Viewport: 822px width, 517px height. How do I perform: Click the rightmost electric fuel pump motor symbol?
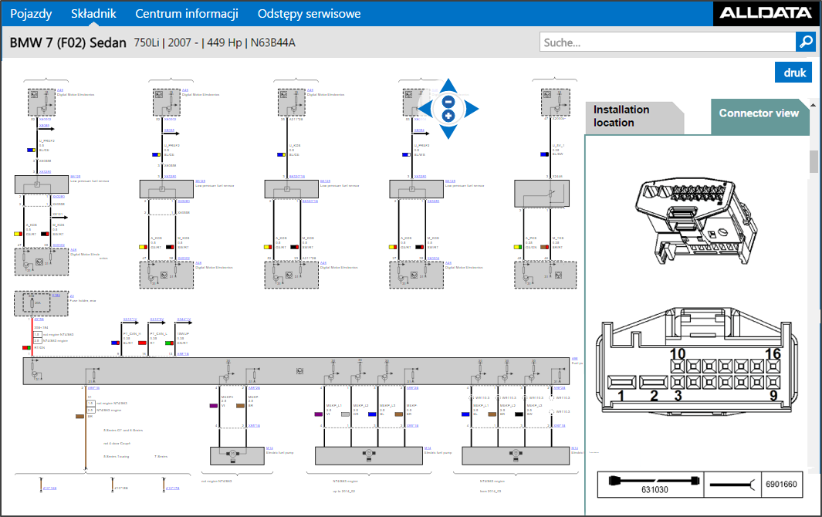(516, 454)
